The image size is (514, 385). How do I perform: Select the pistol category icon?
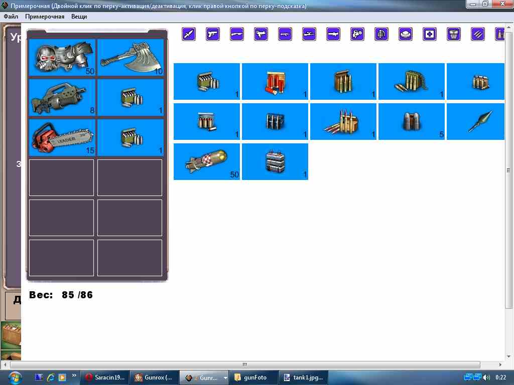(x=213, y=34)
